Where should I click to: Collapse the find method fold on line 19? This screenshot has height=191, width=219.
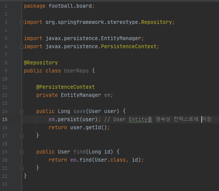(x=22, y=152)
